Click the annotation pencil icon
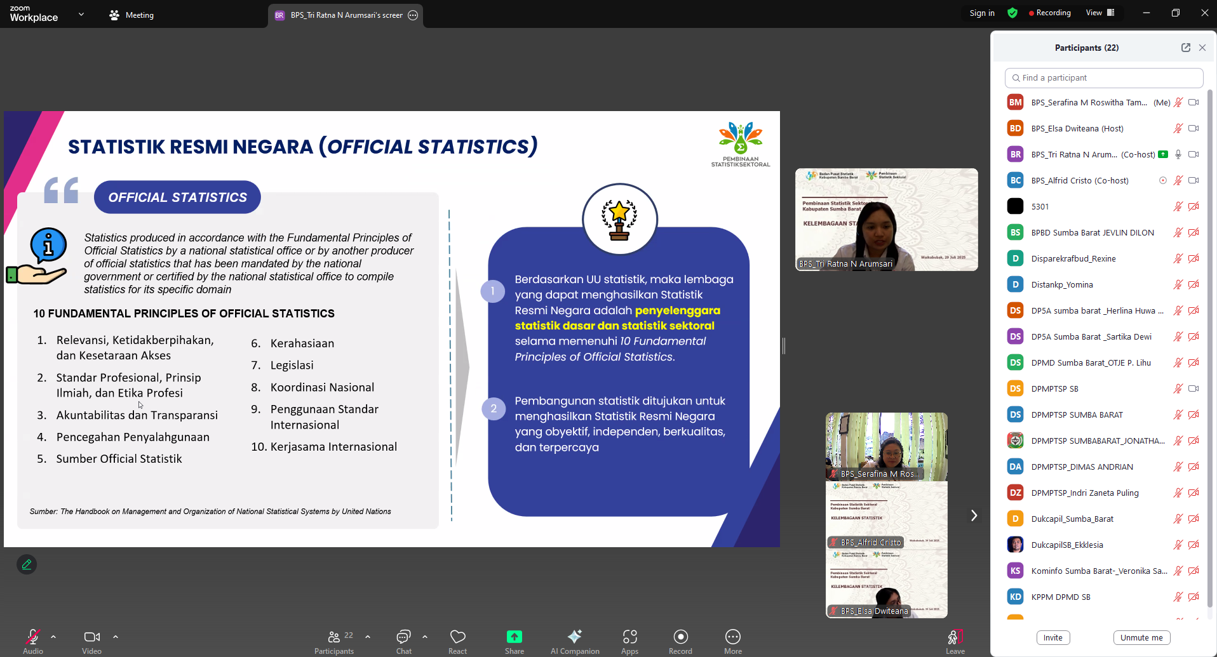This screenshot has width=1217, height=657. click(27, 564)
